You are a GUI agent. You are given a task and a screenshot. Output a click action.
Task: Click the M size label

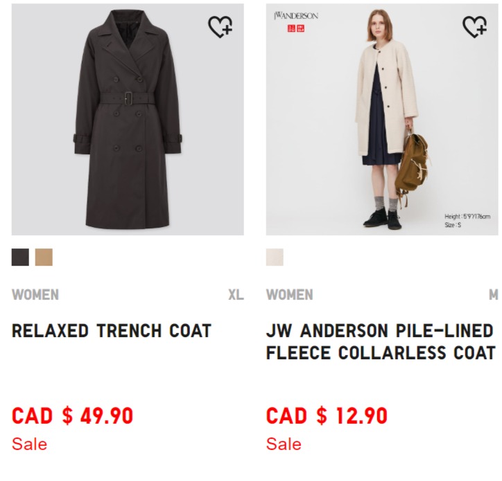494,295
